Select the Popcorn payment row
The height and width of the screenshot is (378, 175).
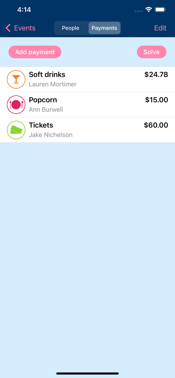[x=87, y=105]
